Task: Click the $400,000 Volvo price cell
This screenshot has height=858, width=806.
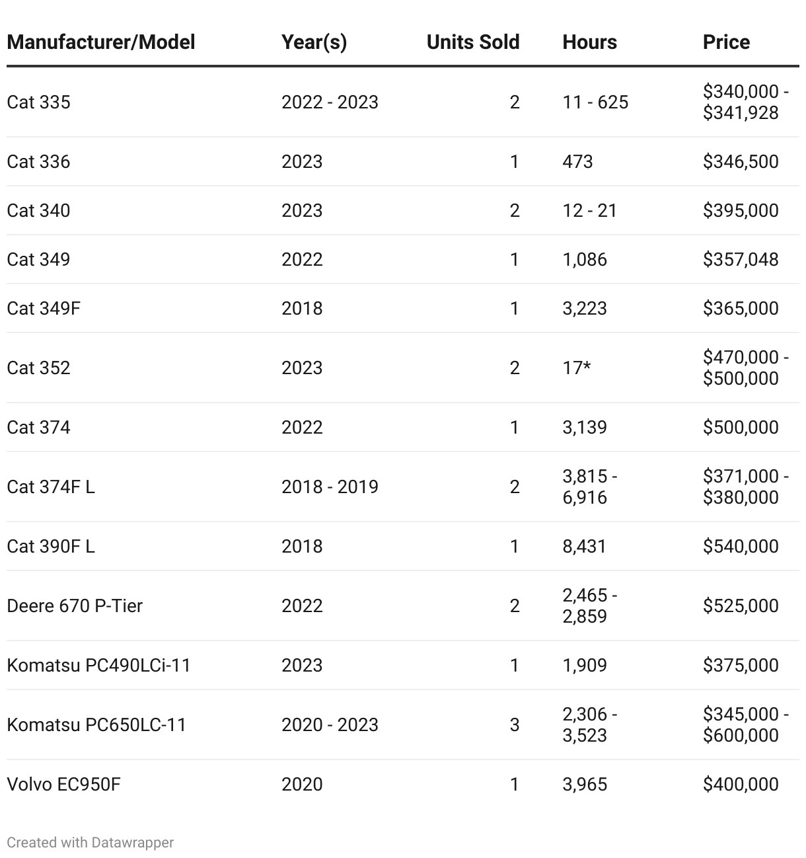Action: click(741, 784)
